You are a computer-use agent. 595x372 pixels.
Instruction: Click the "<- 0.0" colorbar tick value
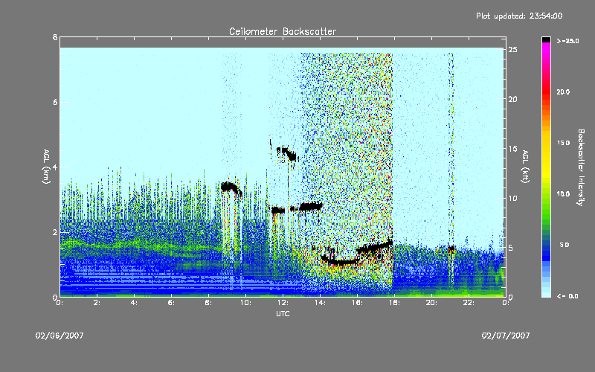tap(567, 296)
